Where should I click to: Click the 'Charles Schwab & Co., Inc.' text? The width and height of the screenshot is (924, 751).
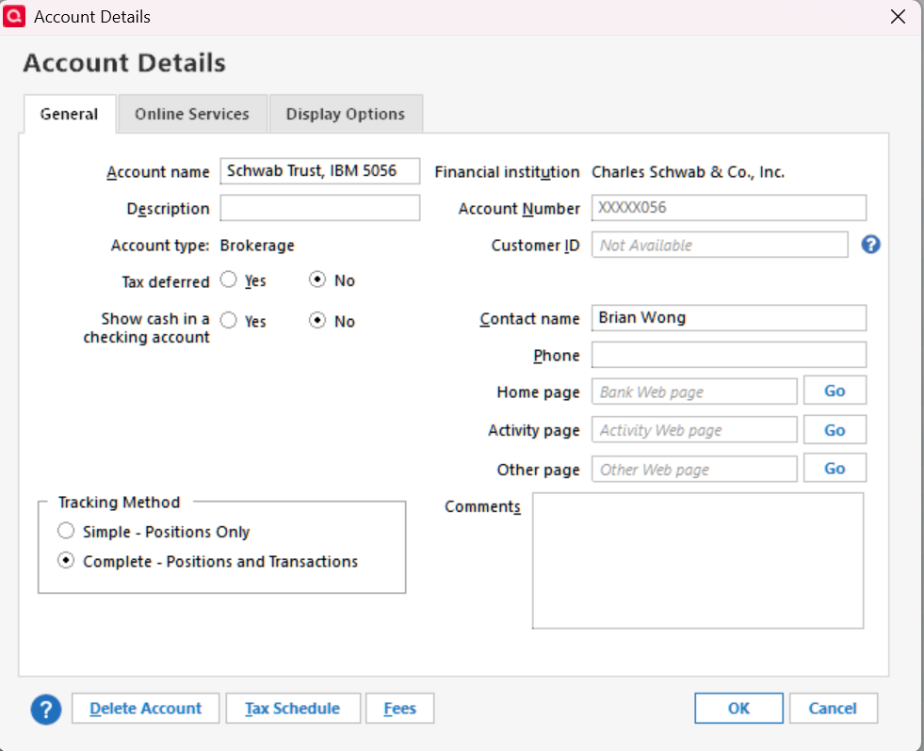click(688, 172)
